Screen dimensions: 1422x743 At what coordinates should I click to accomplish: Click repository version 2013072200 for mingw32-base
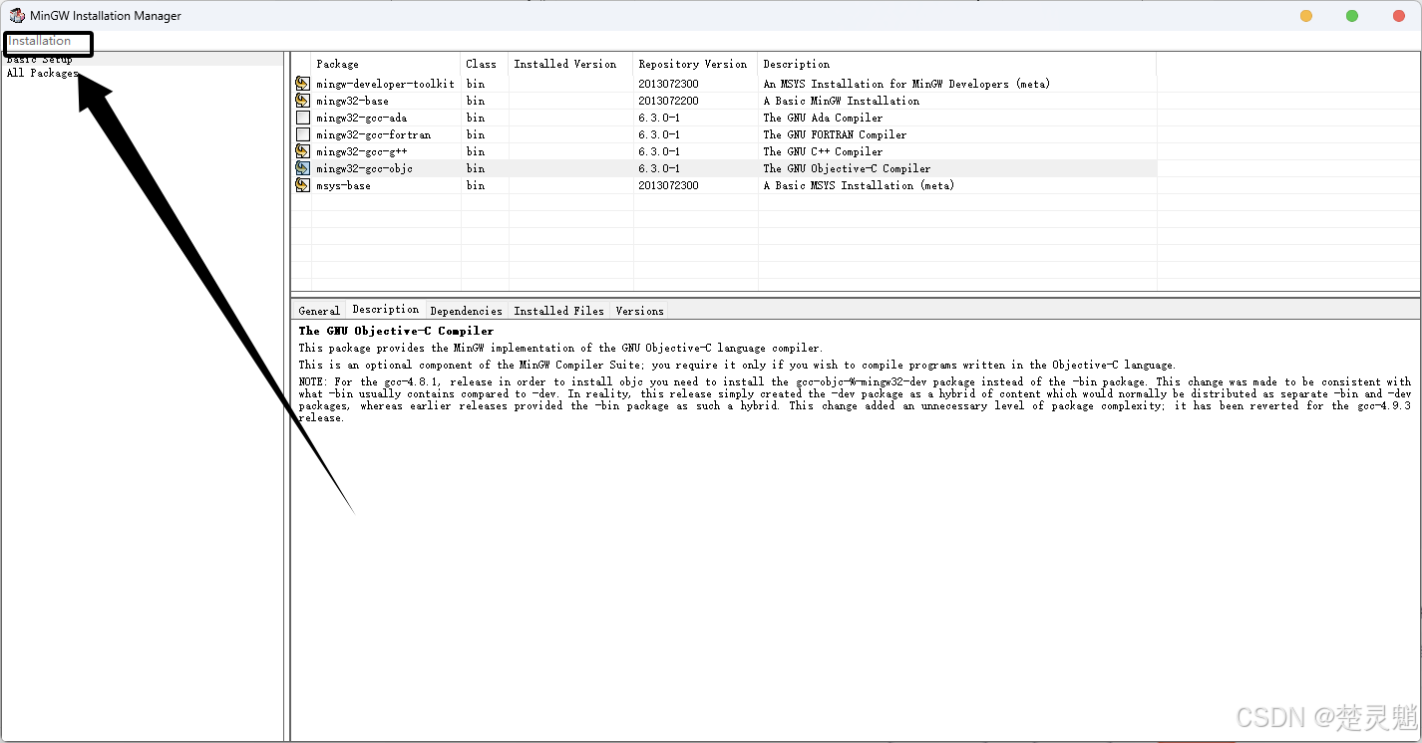click(x=668, y=101)
